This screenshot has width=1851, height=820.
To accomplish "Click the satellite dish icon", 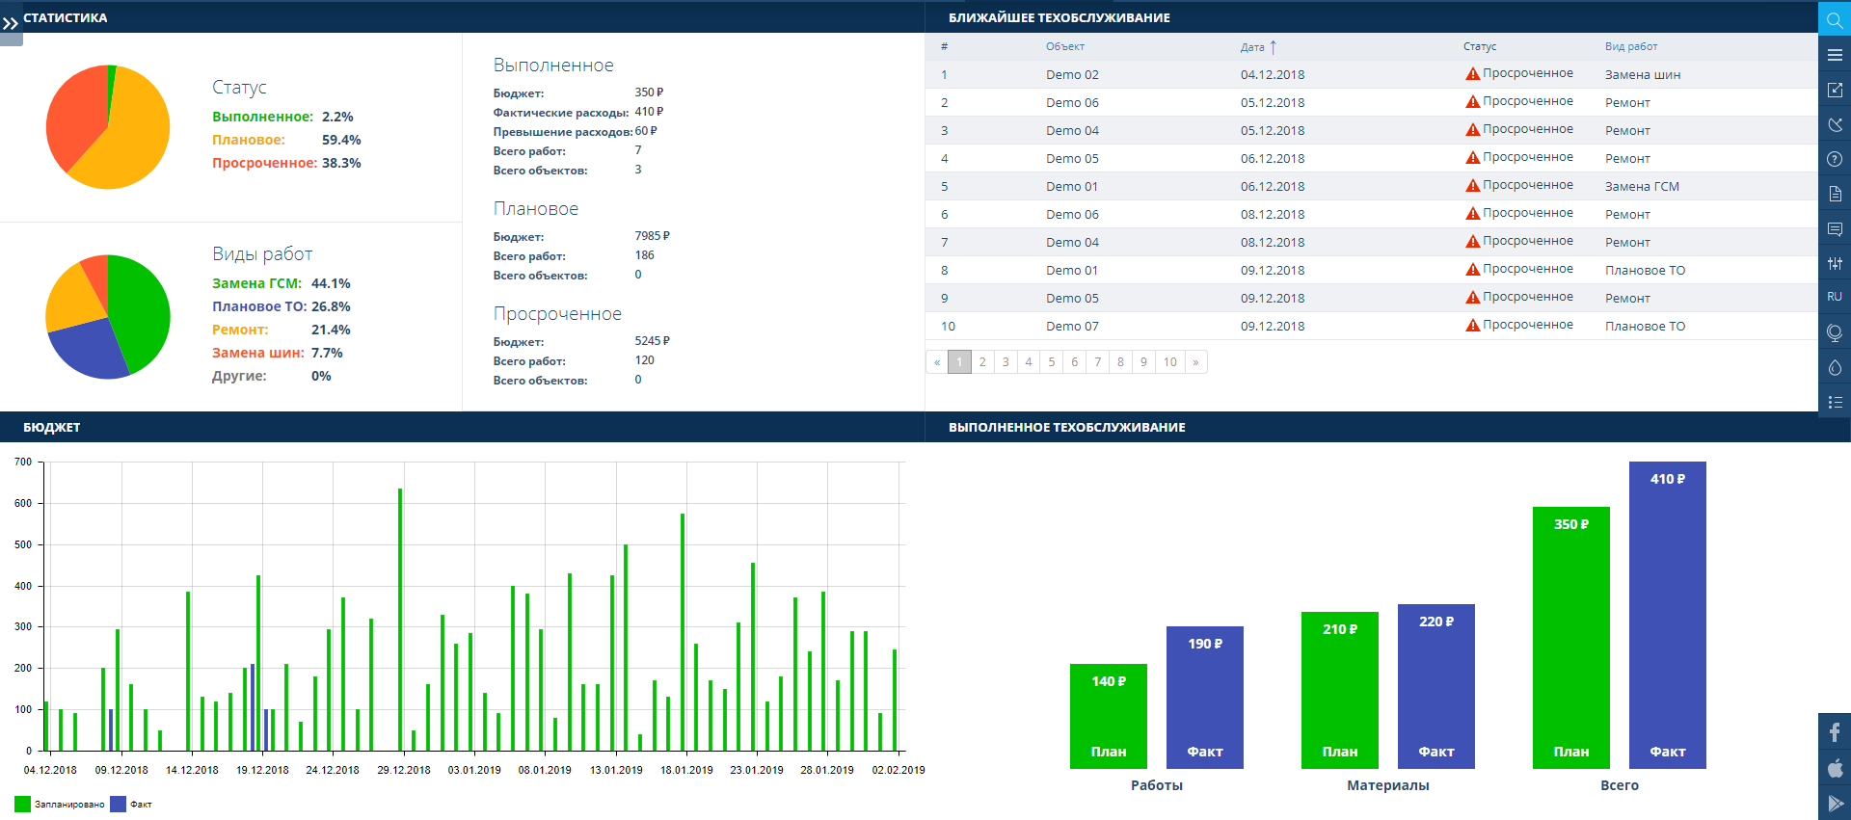I will click(x=1835, y=124).
